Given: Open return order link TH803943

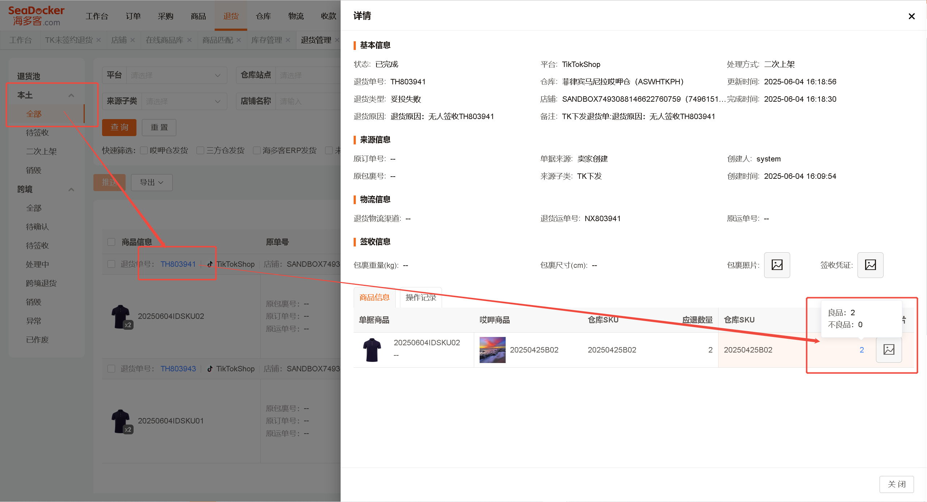Looking at the screenshot, I should coord(178,369).
